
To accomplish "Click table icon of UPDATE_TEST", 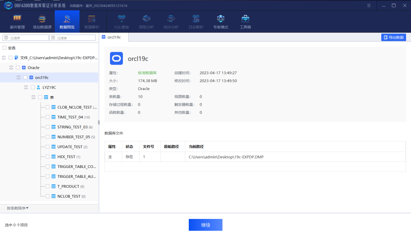I will click(54, 147).
